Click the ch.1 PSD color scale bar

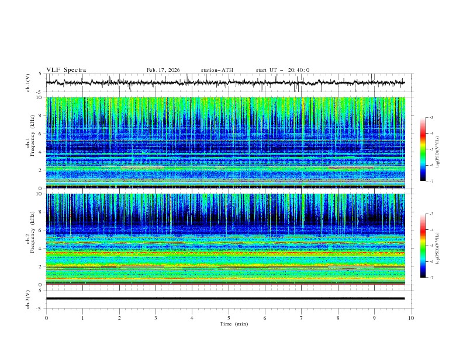(423, 149)
